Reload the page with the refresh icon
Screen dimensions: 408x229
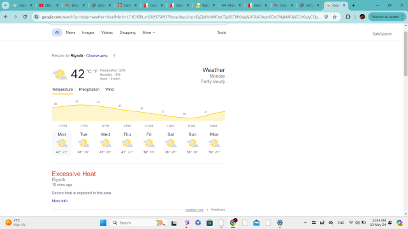tap(25, 17)
